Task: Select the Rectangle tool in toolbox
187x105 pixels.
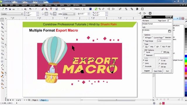Action: click(2, 43)
